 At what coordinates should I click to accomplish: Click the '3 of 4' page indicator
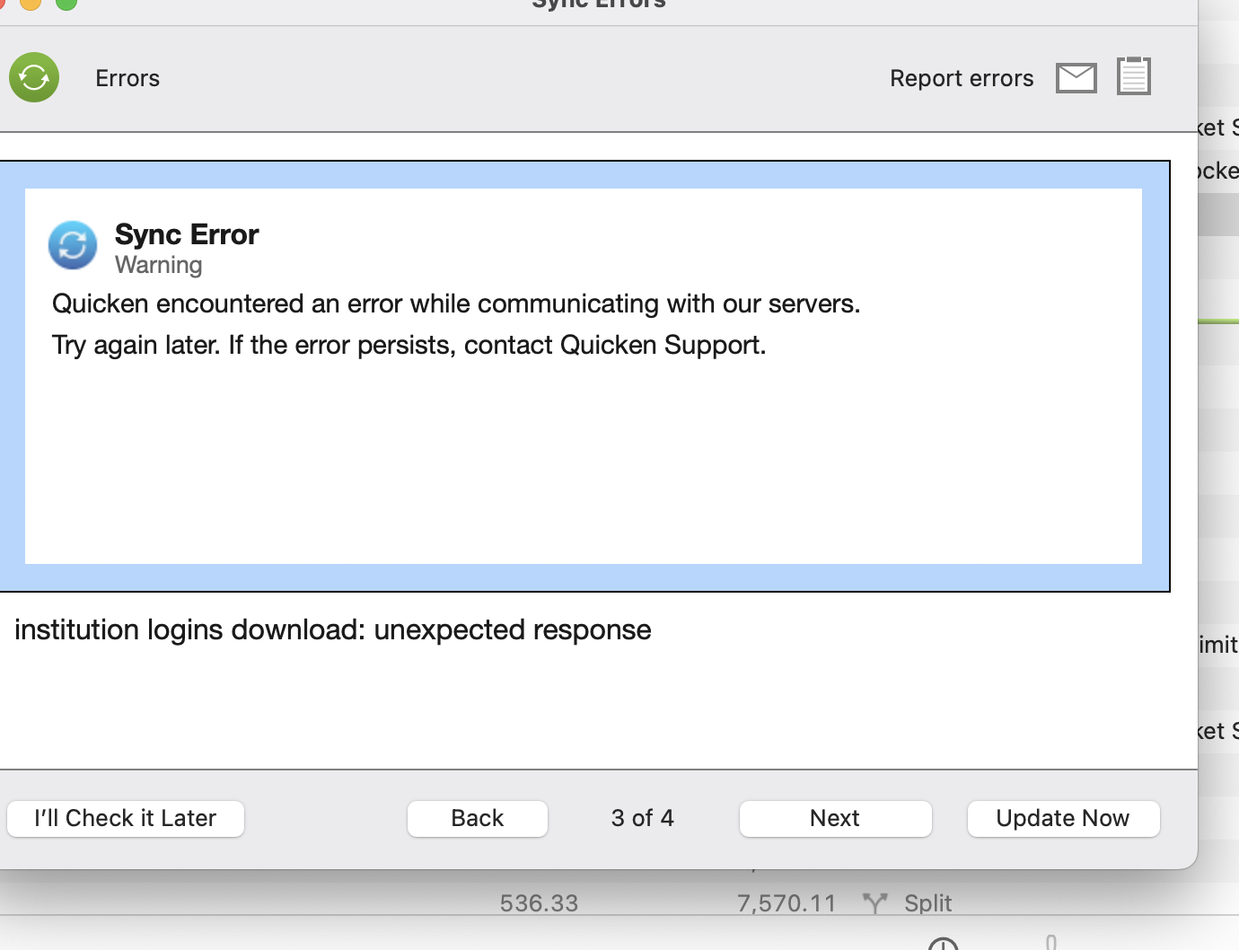point(643,818)
